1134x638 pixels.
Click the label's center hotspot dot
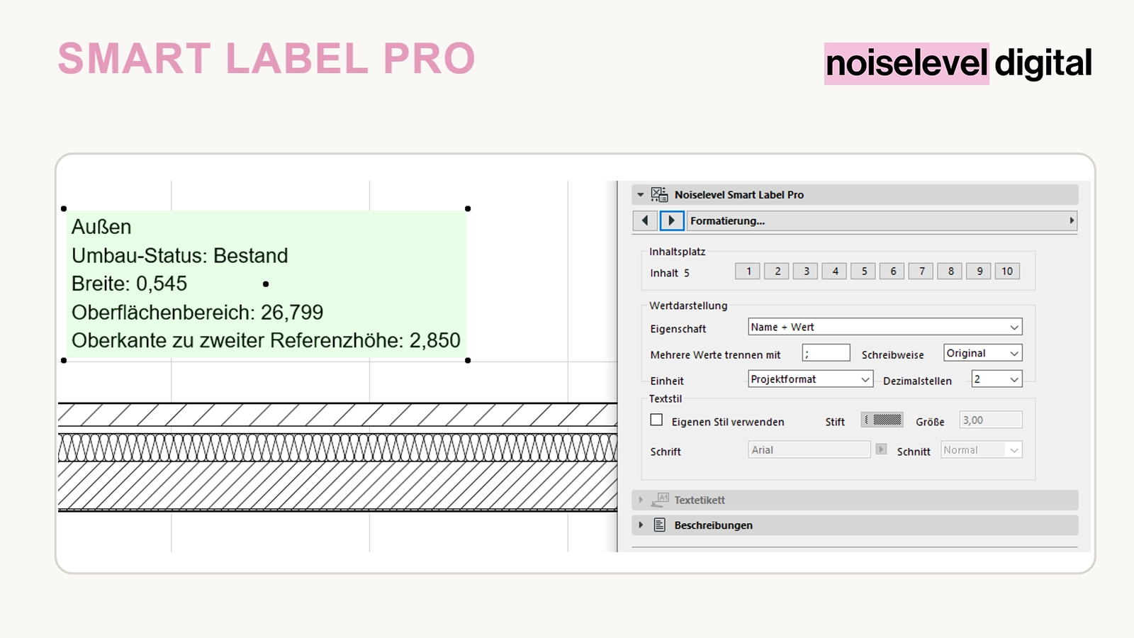tap(266, 284)
